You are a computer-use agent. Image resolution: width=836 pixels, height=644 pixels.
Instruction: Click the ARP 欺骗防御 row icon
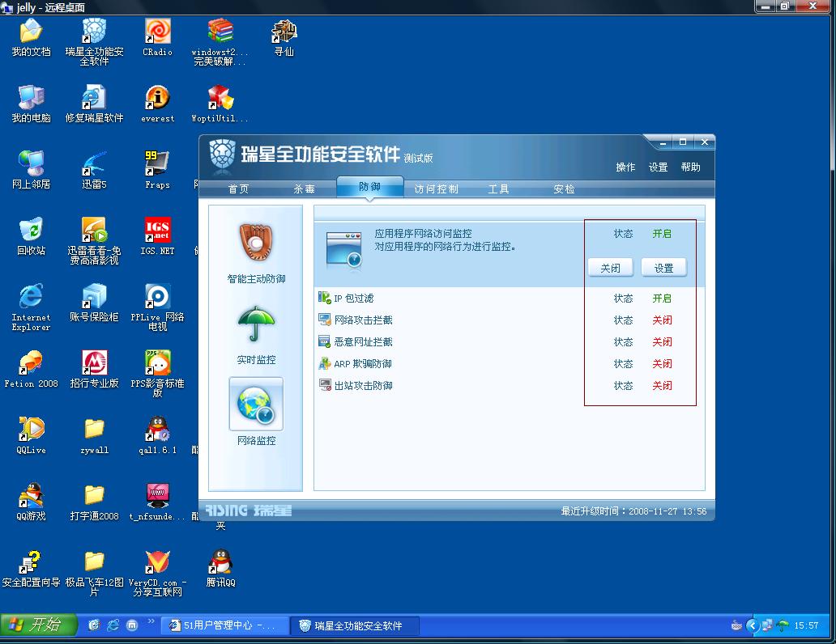pos(324,363)
